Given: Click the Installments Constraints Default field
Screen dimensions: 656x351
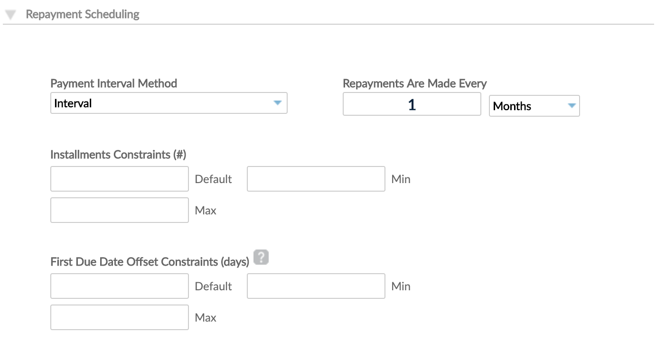Looking at the screenshot, I should (119, 179).
